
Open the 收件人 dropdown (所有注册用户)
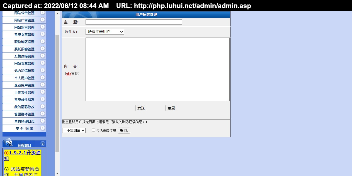click(105, 32)
